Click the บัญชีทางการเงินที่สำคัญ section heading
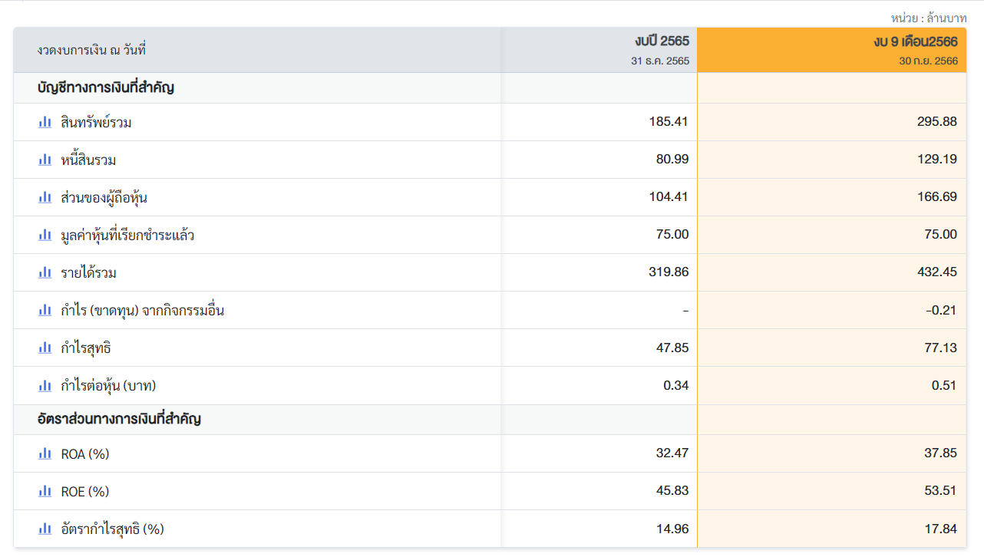 pyautogui.click(x=106, y=87)
